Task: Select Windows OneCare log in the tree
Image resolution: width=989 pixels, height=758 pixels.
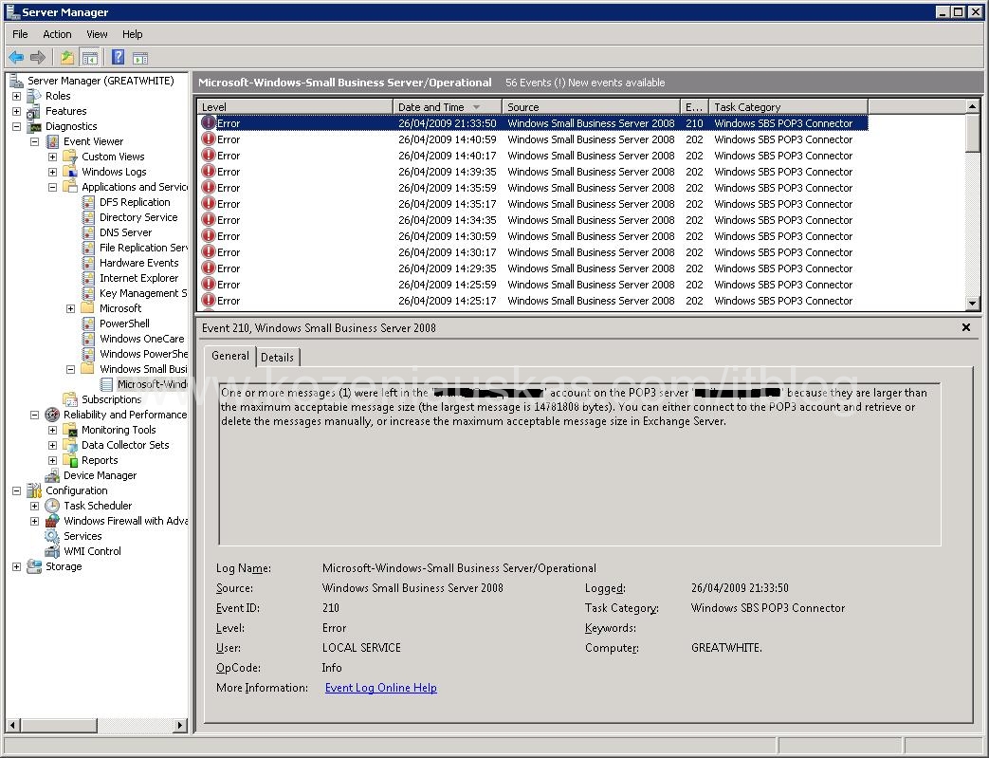Action: (141, 339)
